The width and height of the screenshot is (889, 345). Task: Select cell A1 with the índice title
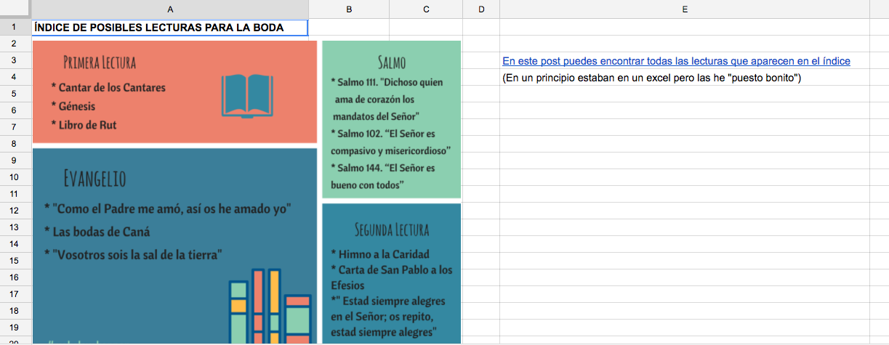coord(170,28)
